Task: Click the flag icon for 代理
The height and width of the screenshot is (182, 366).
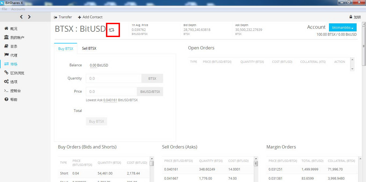Action: click(6, 55)
